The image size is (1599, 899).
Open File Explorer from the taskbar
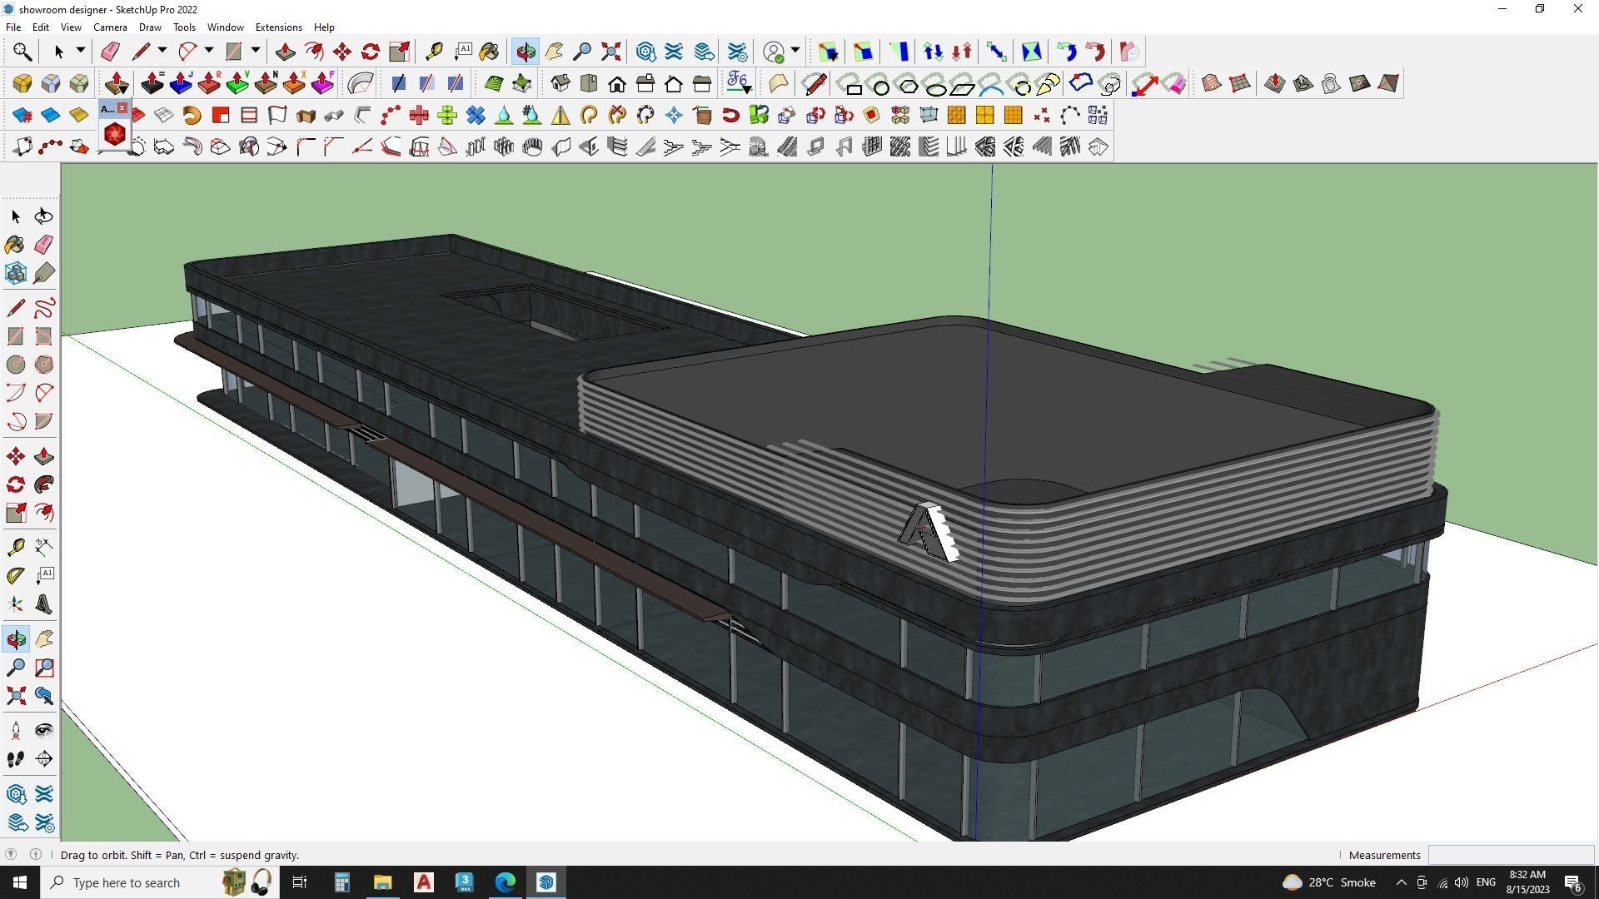click(x=382, y=882)
